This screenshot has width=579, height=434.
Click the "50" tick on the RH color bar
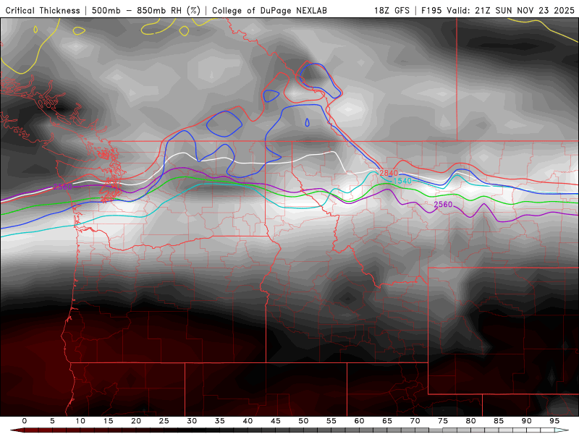tap(303, 421)
